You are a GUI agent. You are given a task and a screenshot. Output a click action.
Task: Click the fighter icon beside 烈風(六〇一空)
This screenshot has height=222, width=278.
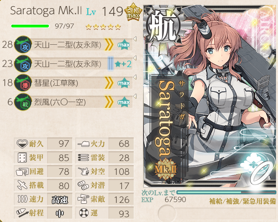pos(23,102)
